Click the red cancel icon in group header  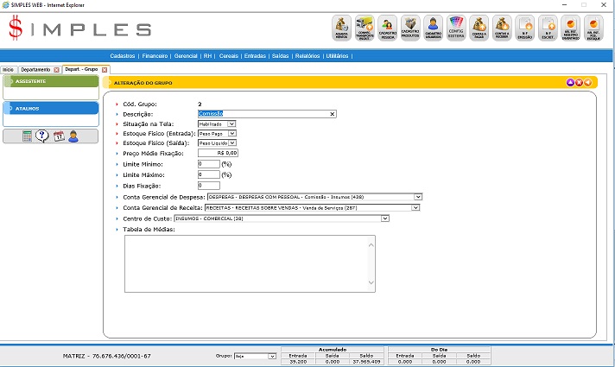579,82
